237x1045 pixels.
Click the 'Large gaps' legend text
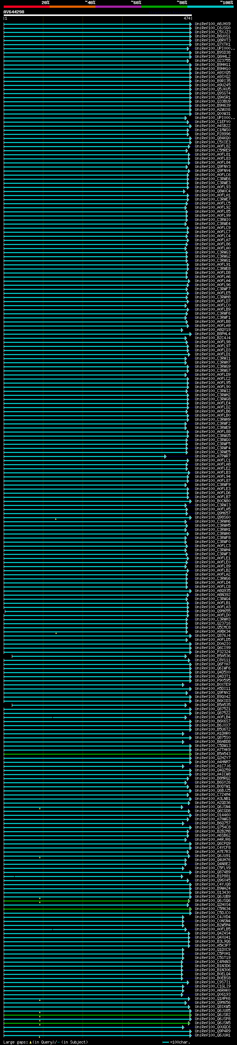[x=16, y=1042]
